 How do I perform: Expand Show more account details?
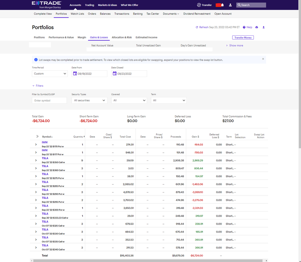tap(234, 46)
